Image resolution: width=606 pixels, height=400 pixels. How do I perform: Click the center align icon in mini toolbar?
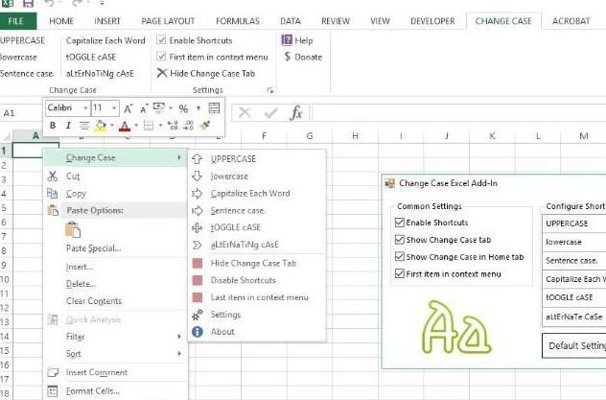(83, 126)
